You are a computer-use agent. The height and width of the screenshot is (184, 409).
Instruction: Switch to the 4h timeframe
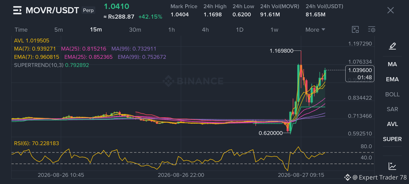pyautogui.click(x=205, y=30)
